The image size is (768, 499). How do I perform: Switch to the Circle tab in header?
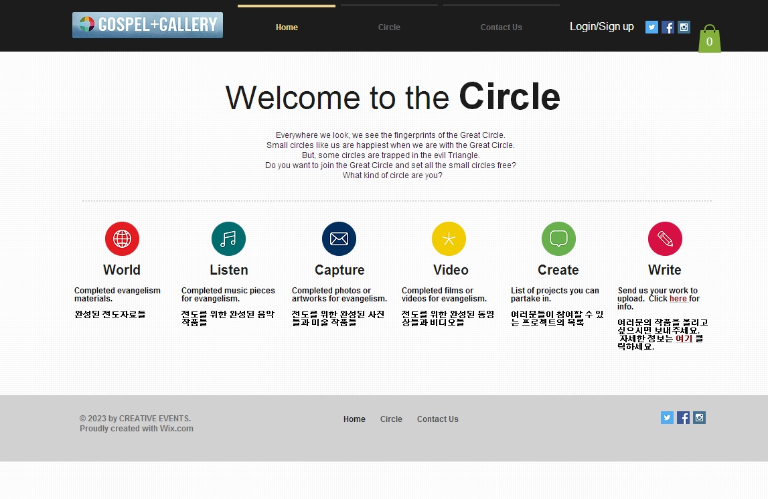[389, 27]
